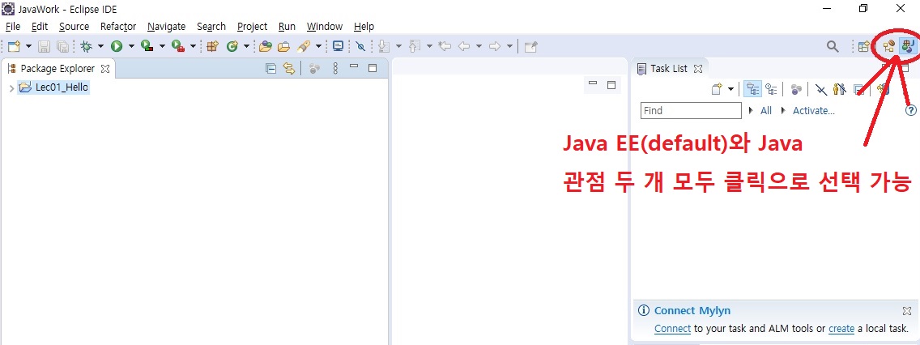Open the New Java Class dropdown arrow
920x345 pixels.
click(x=246, y=46)
